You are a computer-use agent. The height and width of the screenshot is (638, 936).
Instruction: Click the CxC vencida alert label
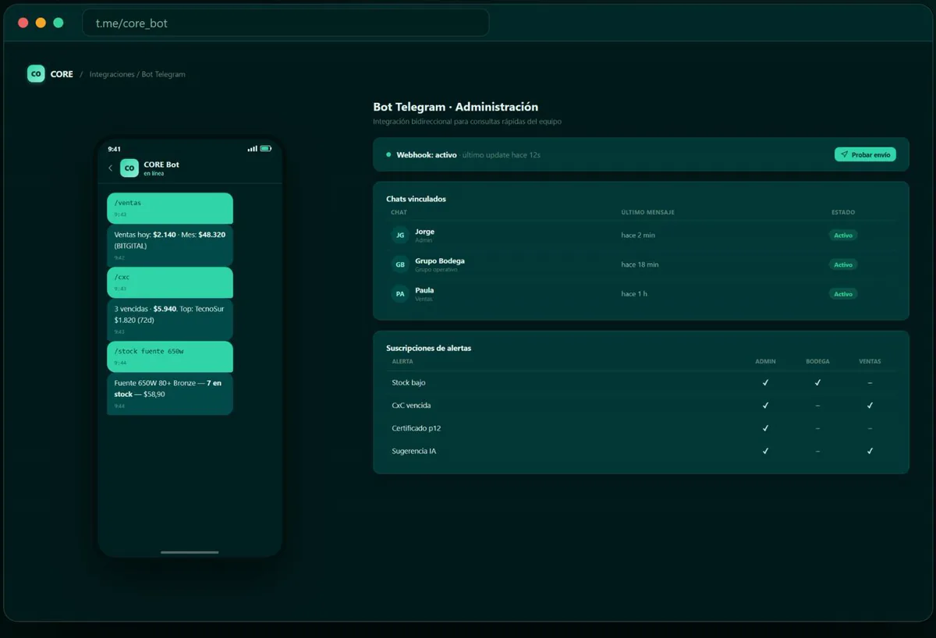click(x=411, y=406)
